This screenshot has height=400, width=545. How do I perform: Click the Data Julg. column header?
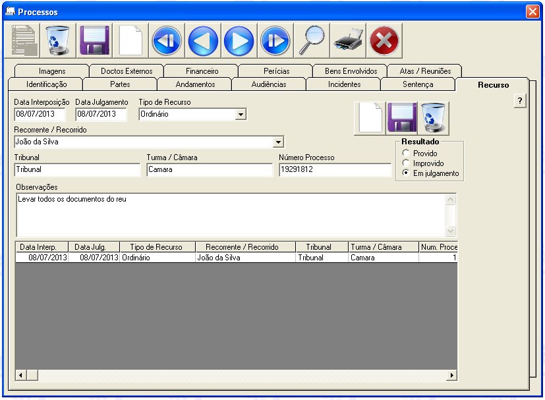point(94,247)
